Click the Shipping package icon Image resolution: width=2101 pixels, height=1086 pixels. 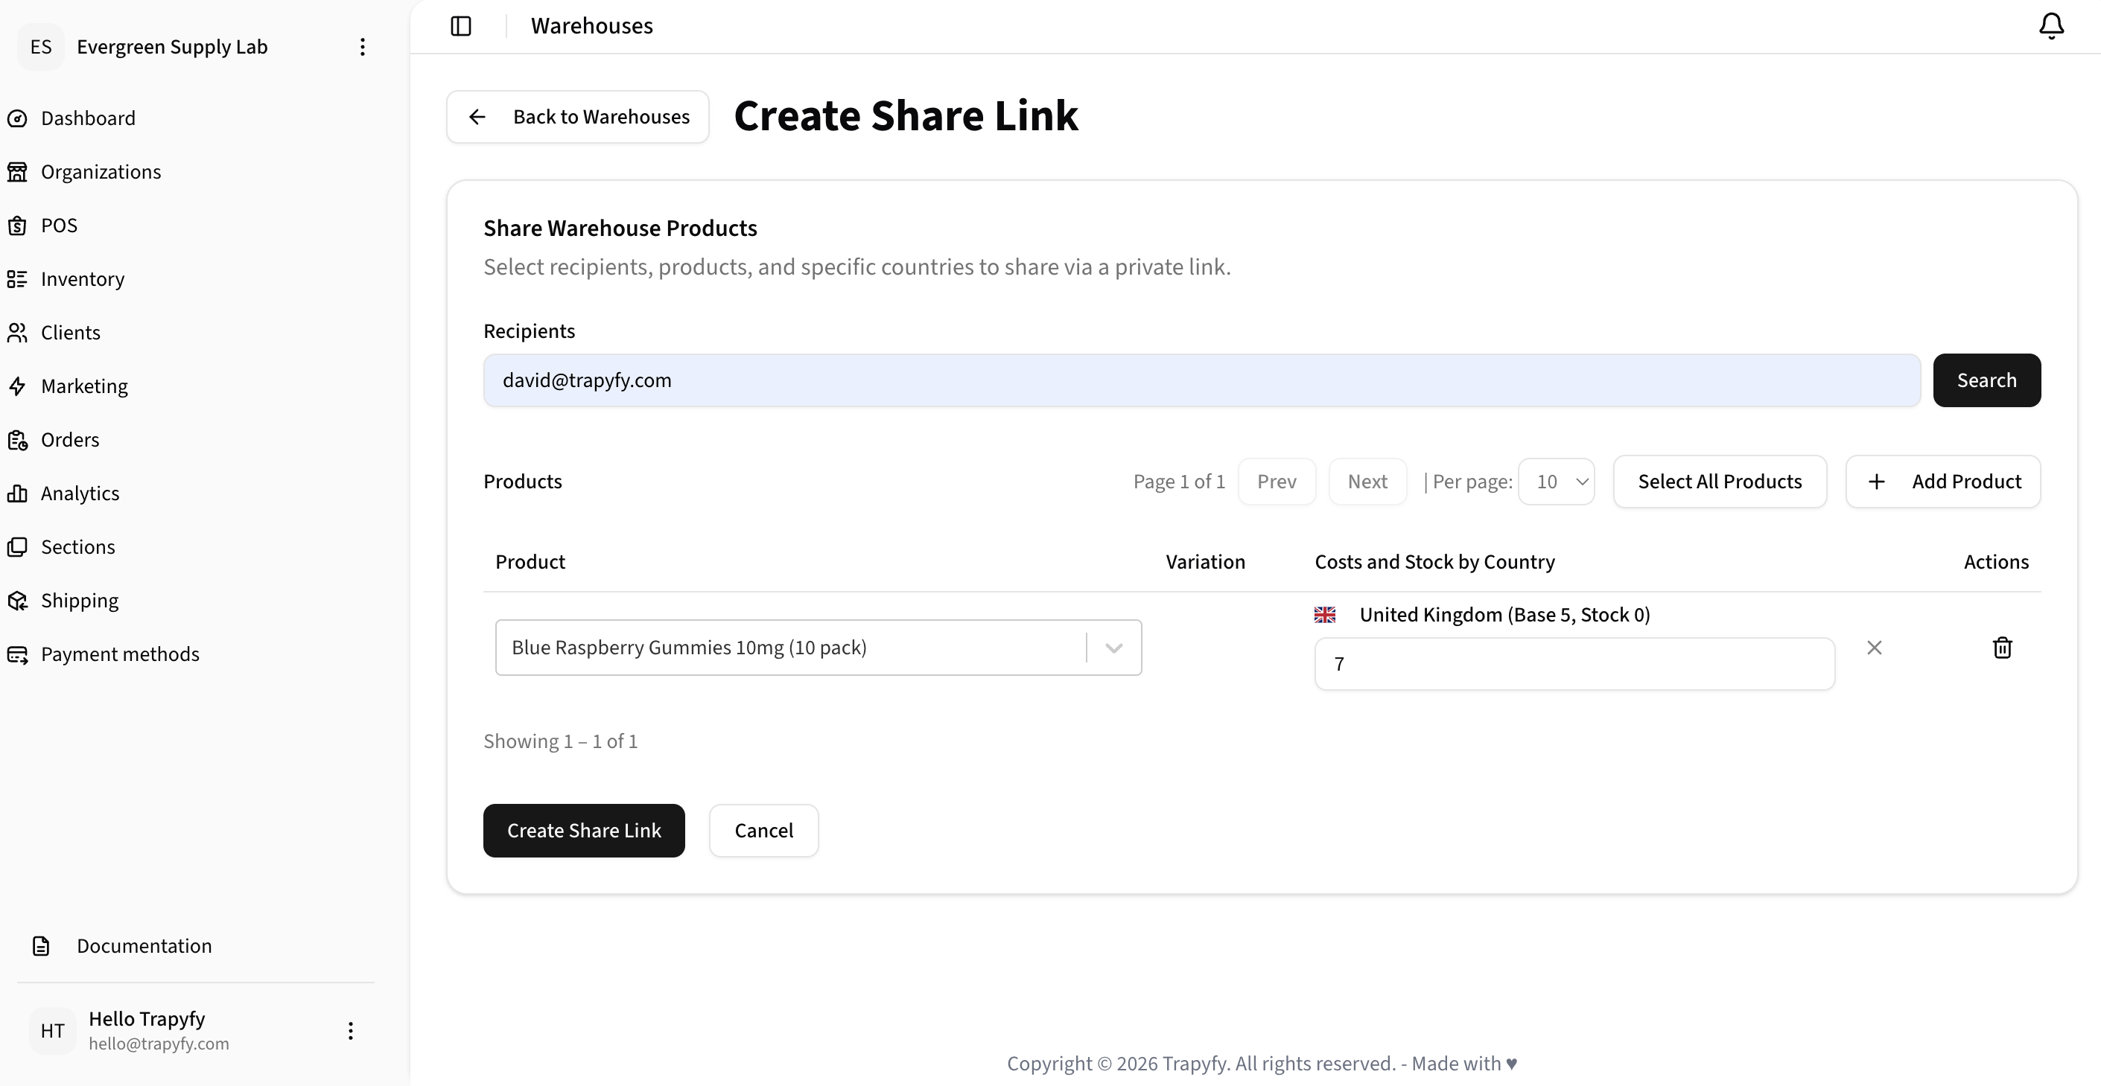coord(17,601)
